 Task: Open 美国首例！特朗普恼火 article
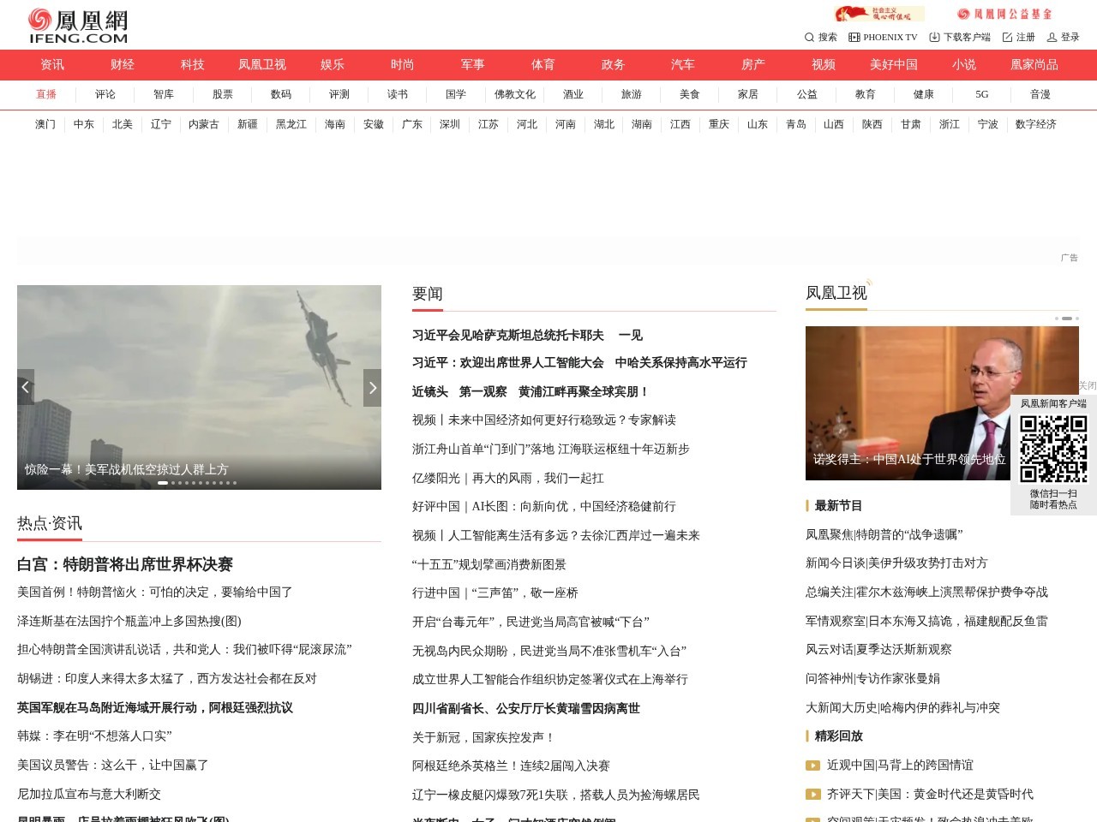pyautogui.click(x=155, y=592)
